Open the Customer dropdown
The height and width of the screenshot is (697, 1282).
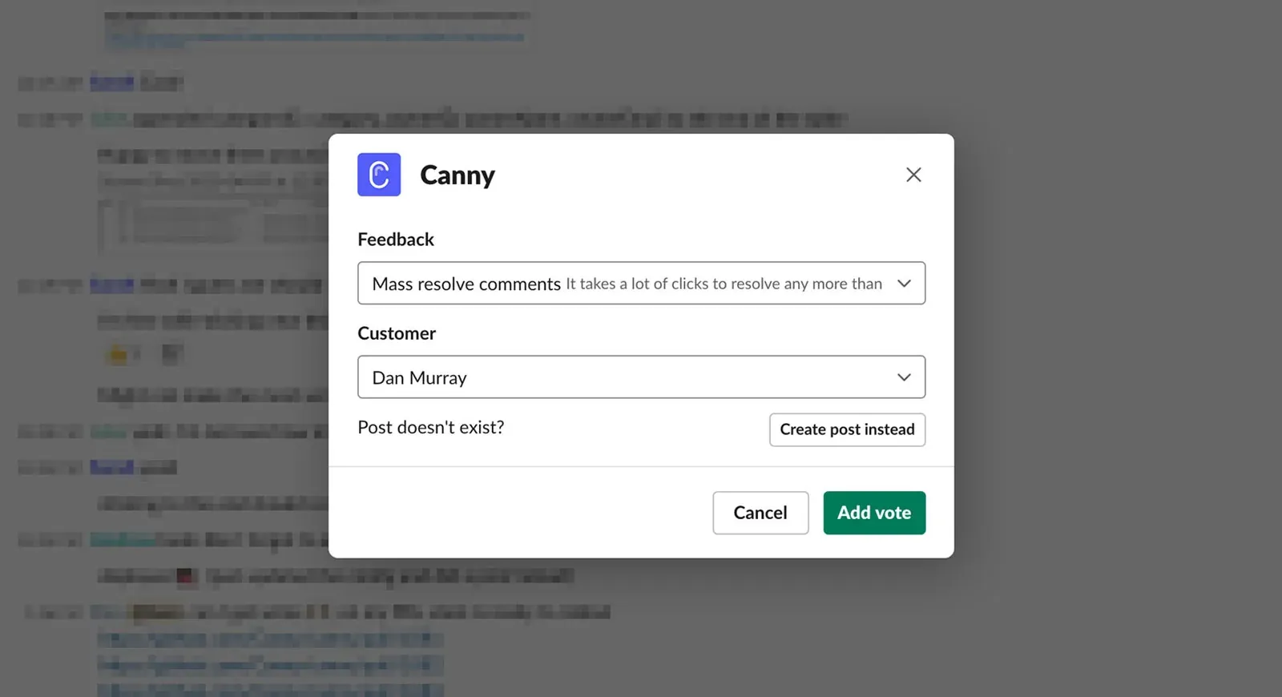[x=641, y=377]
